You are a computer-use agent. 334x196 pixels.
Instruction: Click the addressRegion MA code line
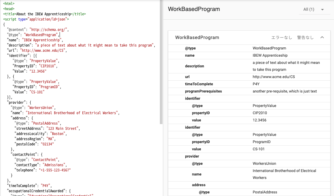point(35,139)
